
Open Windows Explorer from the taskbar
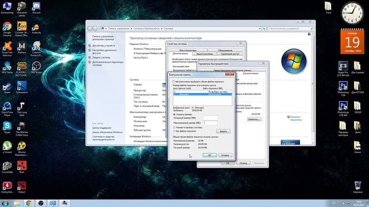coord(17,203)
